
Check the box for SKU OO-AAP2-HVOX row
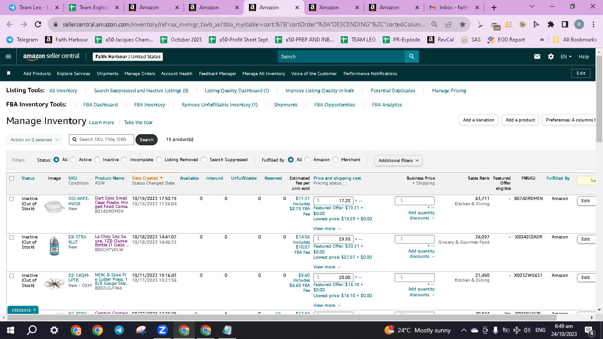pos(11,199)
